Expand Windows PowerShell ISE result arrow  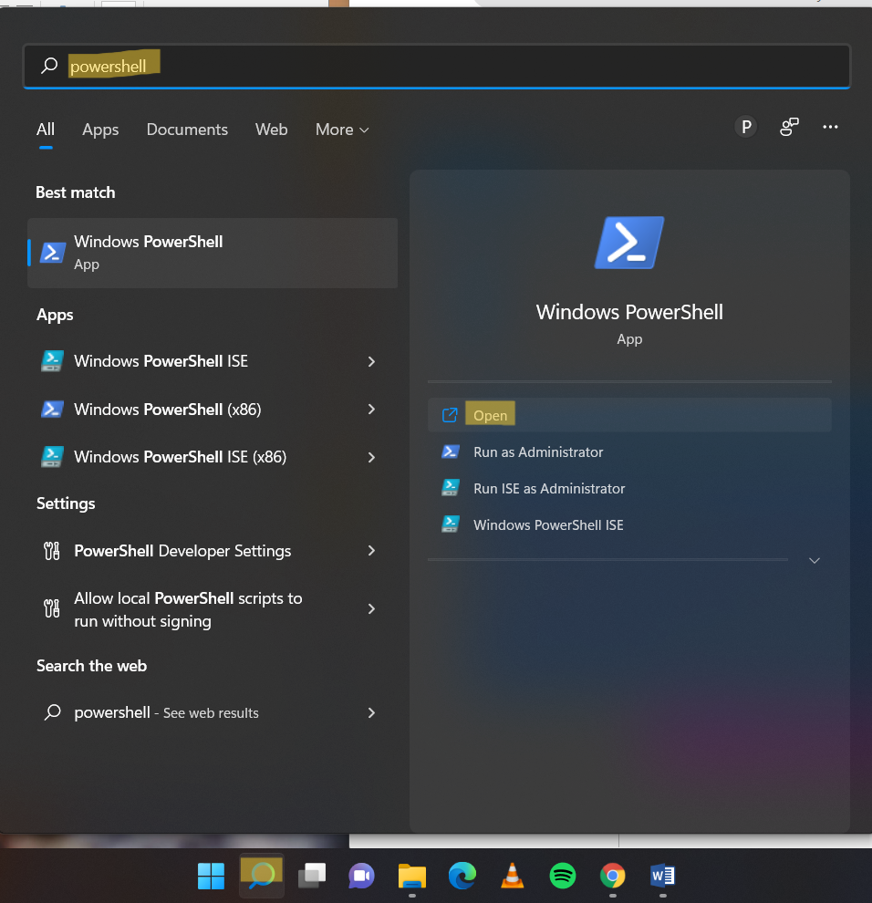[x=371, y=361]
